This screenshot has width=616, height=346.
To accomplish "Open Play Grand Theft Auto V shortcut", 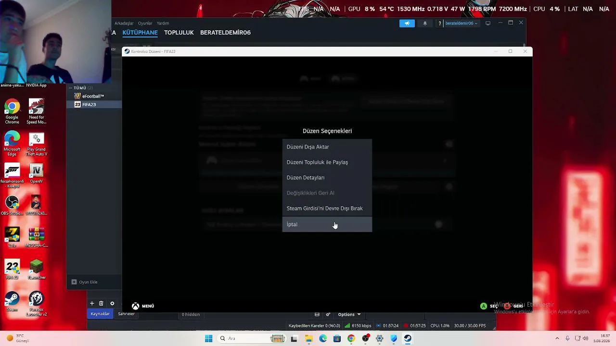I will point(36,144).
